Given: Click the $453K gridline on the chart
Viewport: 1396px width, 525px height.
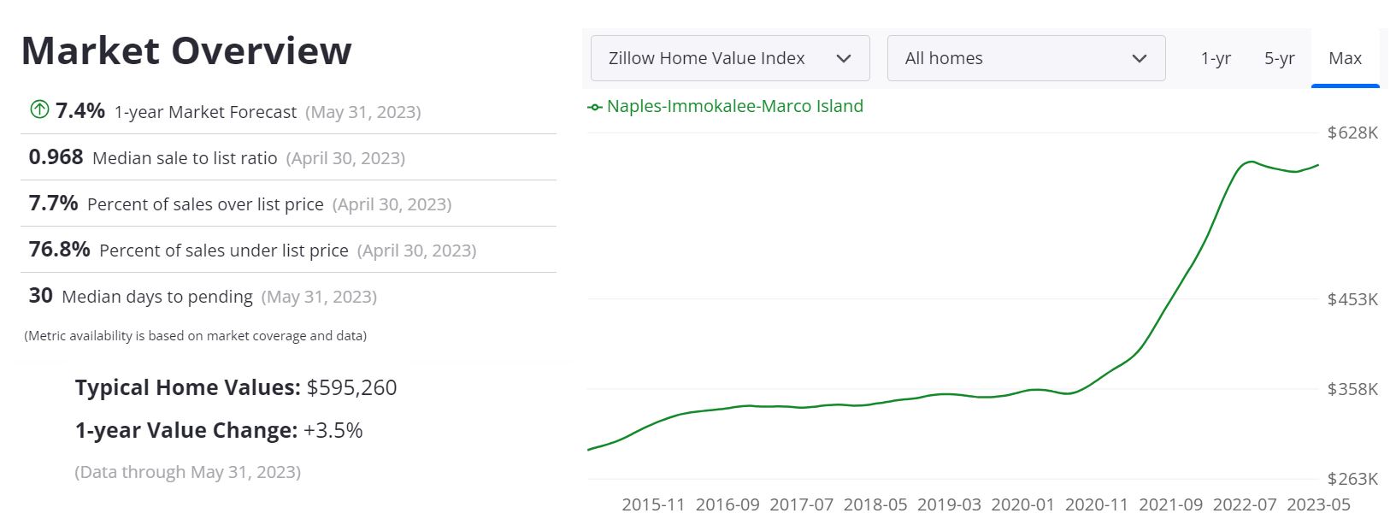Looking at the screenshot, I should 940,299.
